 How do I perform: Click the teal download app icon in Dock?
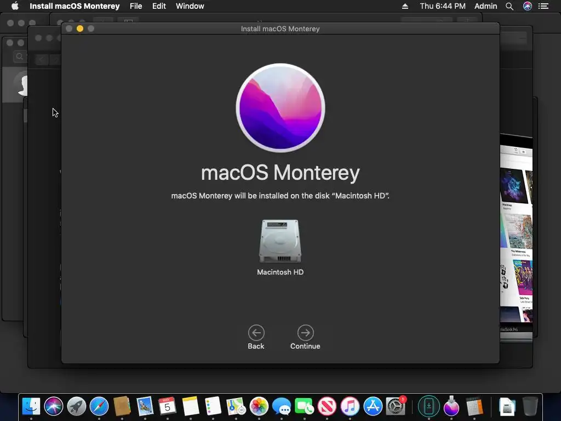(428, 406)
